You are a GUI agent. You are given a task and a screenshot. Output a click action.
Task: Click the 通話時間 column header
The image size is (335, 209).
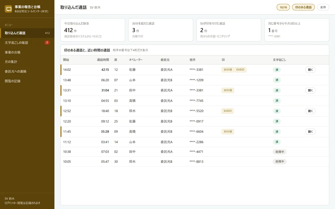click(x=103, y=60)
